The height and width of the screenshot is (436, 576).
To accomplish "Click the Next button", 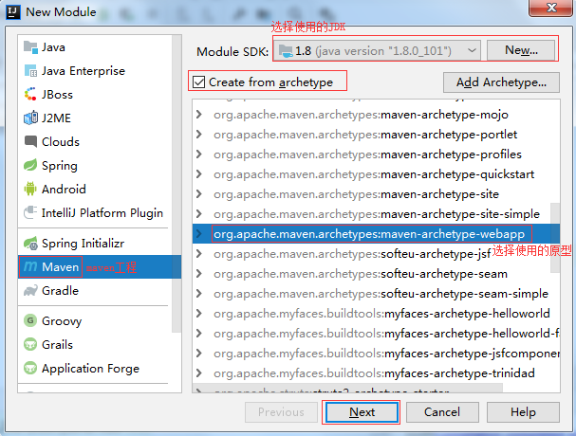I will point(362,412).
